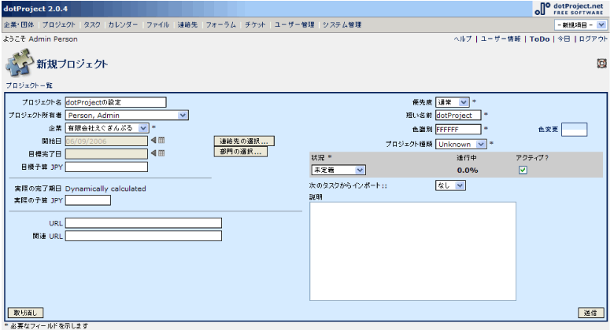
Task: Open the 連絡先 menu
Action: (187, 24)
